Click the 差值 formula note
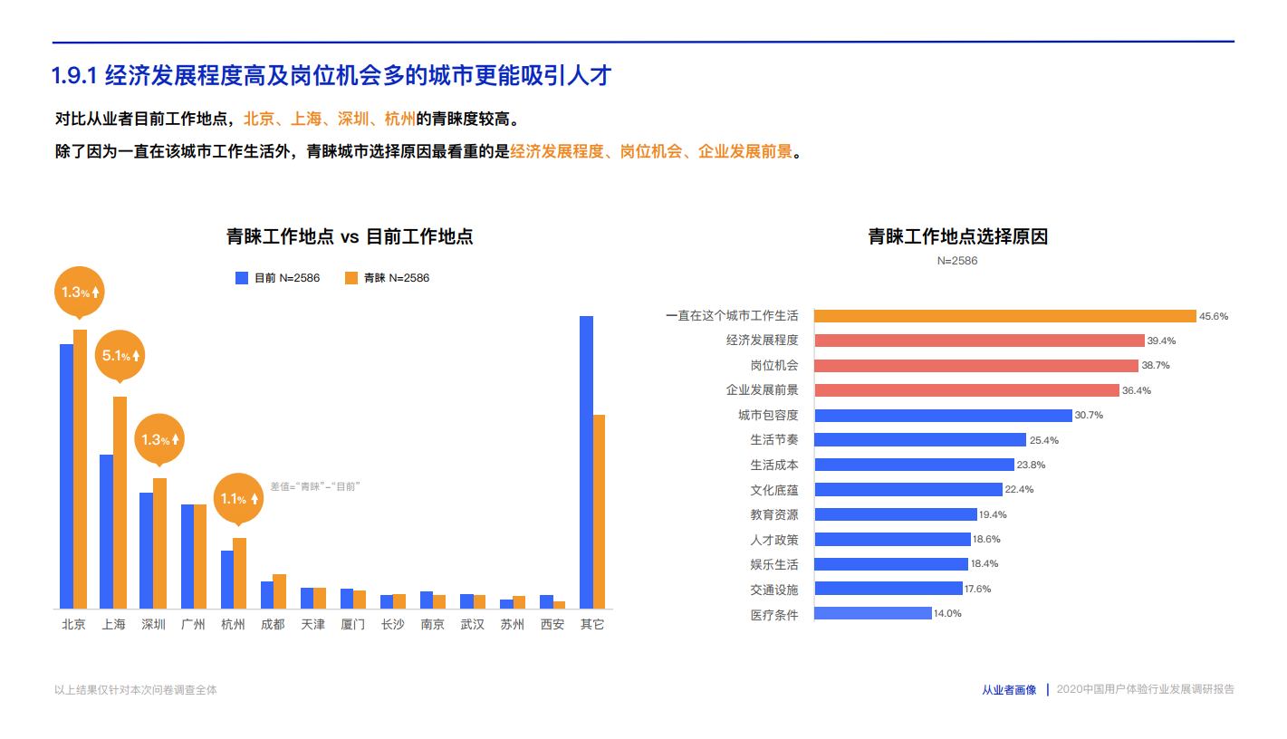This screenshot has width=1287, height=739. click(315, 486)
